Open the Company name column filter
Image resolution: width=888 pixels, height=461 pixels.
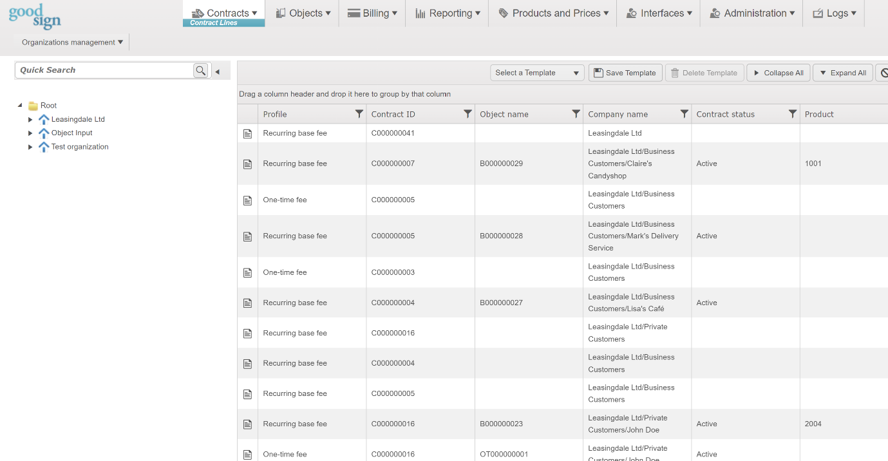684,114
